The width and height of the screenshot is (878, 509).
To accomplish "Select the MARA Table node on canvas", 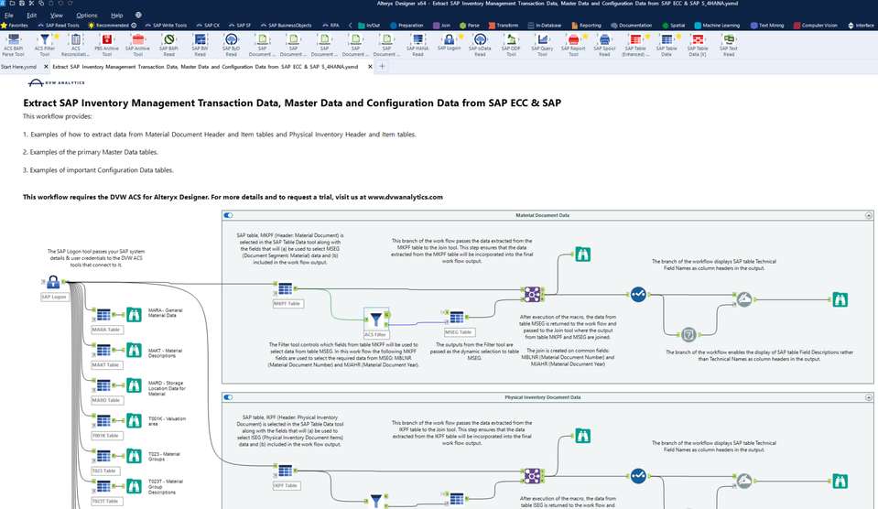I will pyautogui.click(x=103, y=315).
